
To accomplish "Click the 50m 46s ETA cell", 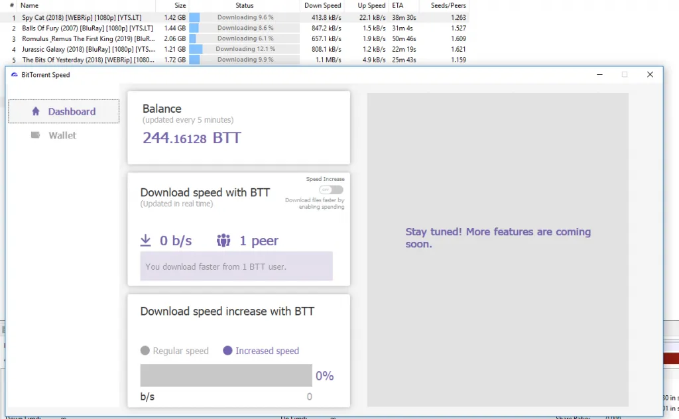I will click(x=404, y=38).
